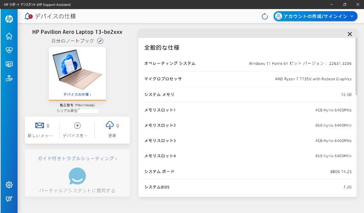Viewport: 364px width, 213px height.
Task: Open the monitor diagnostics sidebar icon
Action: point(9,65)
